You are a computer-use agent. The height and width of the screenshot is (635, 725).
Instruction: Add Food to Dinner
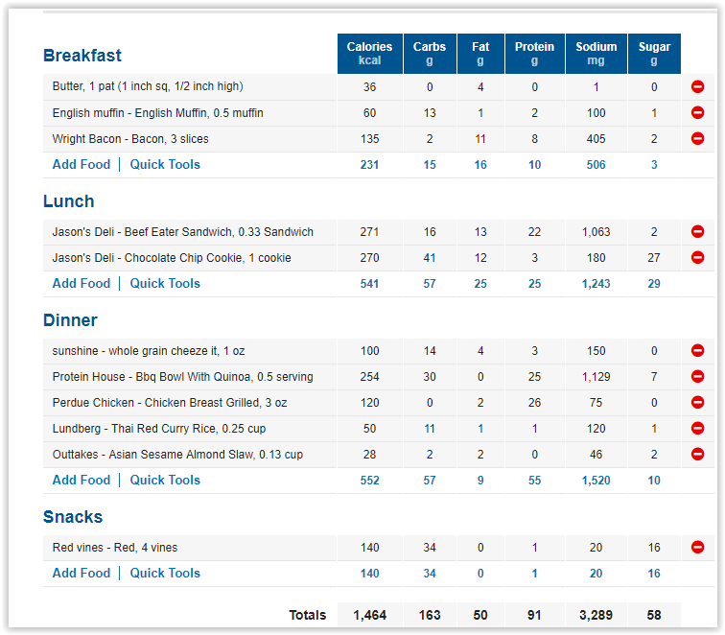(82, 480)
